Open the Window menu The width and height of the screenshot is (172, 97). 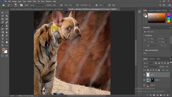pos(48,1)
